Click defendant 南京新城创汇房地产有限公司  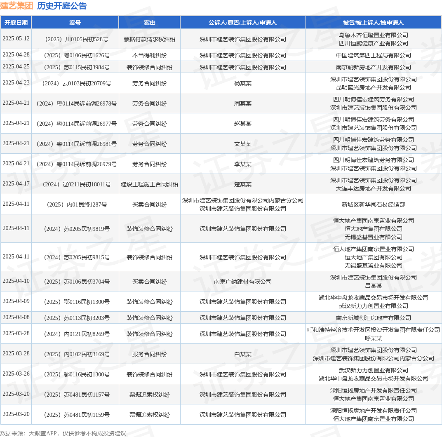(374, 318)
